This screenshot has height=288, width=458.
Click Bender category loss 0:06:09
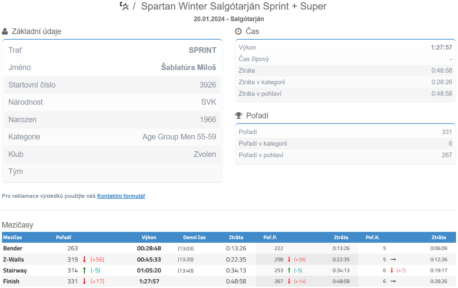click(x=438, y=248)
